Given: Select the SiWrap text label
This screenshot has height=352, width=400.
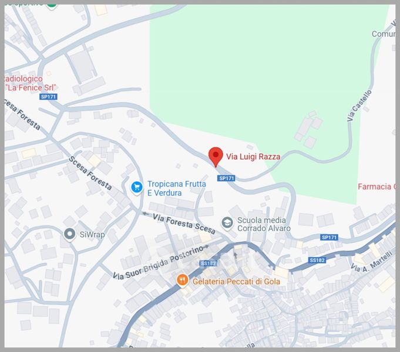Looking at the screenshot, I should tap(92, 235).
